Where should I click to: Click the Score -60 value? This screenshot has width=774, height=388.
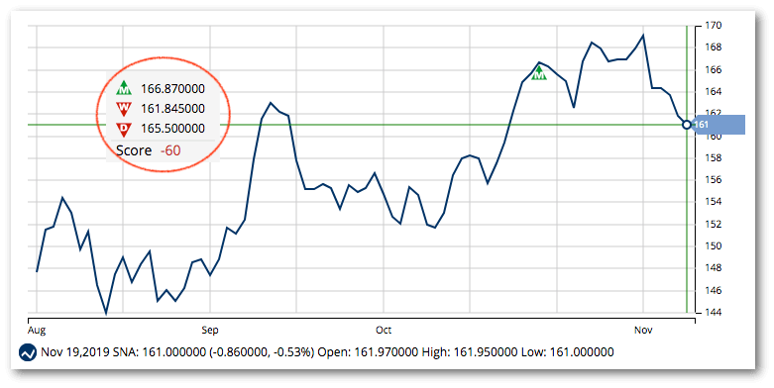point(170,150)
